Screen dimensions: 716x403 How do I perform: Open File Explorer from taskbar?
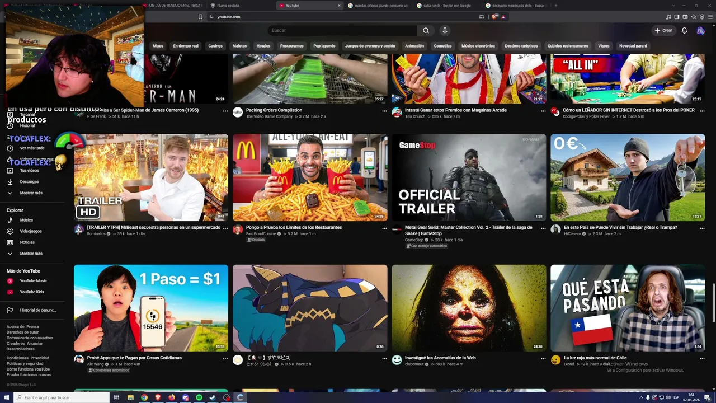(x=130, y=397)
